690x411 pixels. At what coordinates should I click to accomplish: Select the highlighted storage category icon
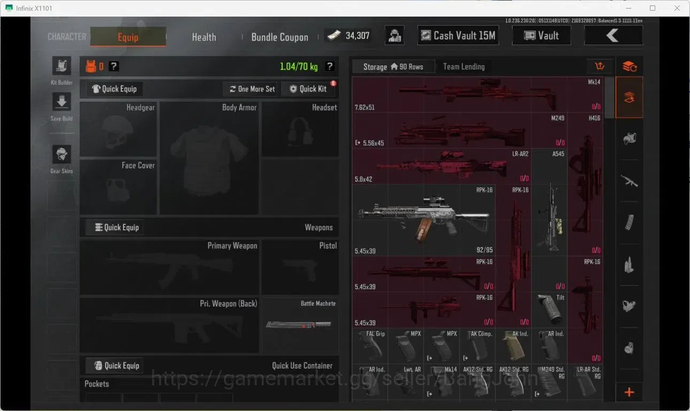coord(629,97)
